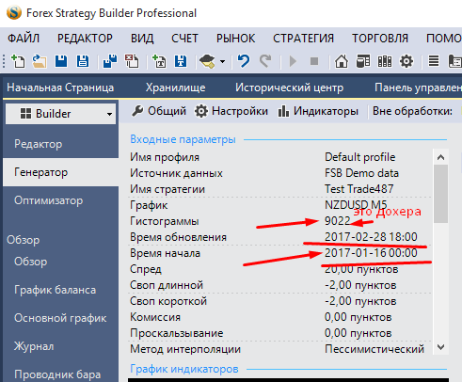Click the close document red-X icon

click(132, 61)
